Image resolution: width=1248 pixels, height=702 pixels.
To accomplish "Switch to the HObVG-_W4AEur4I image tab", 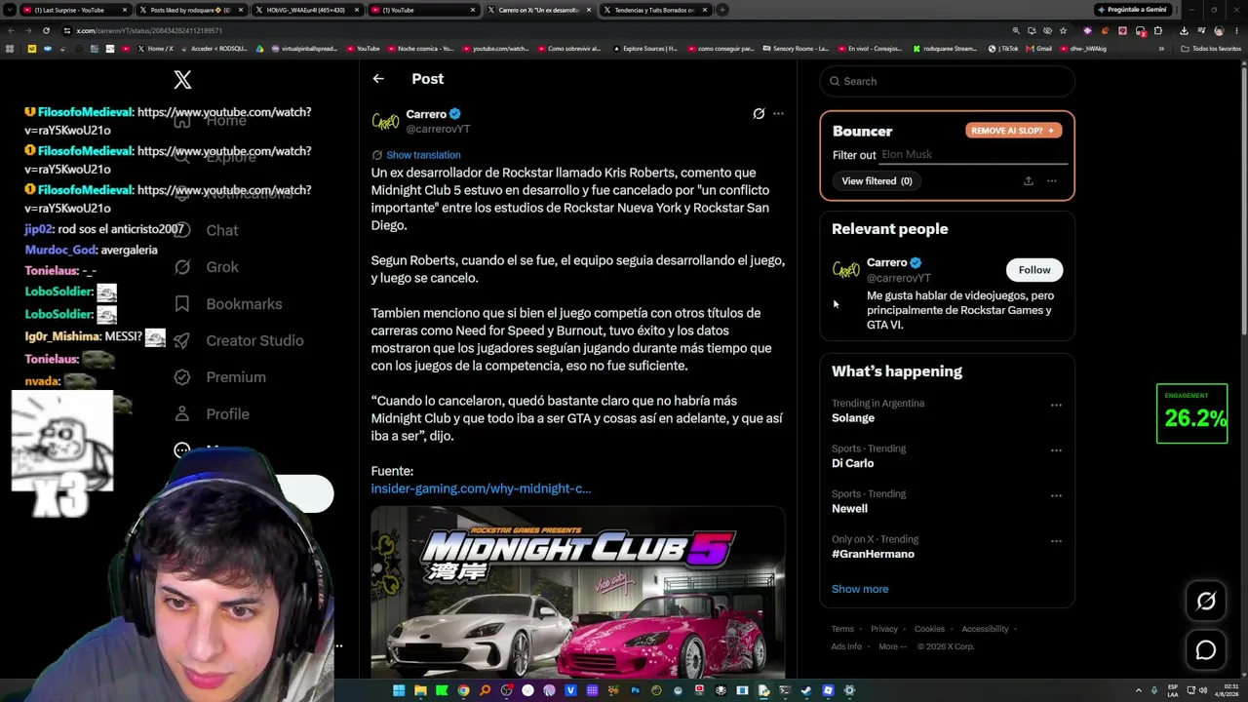I will coord(306,10).
